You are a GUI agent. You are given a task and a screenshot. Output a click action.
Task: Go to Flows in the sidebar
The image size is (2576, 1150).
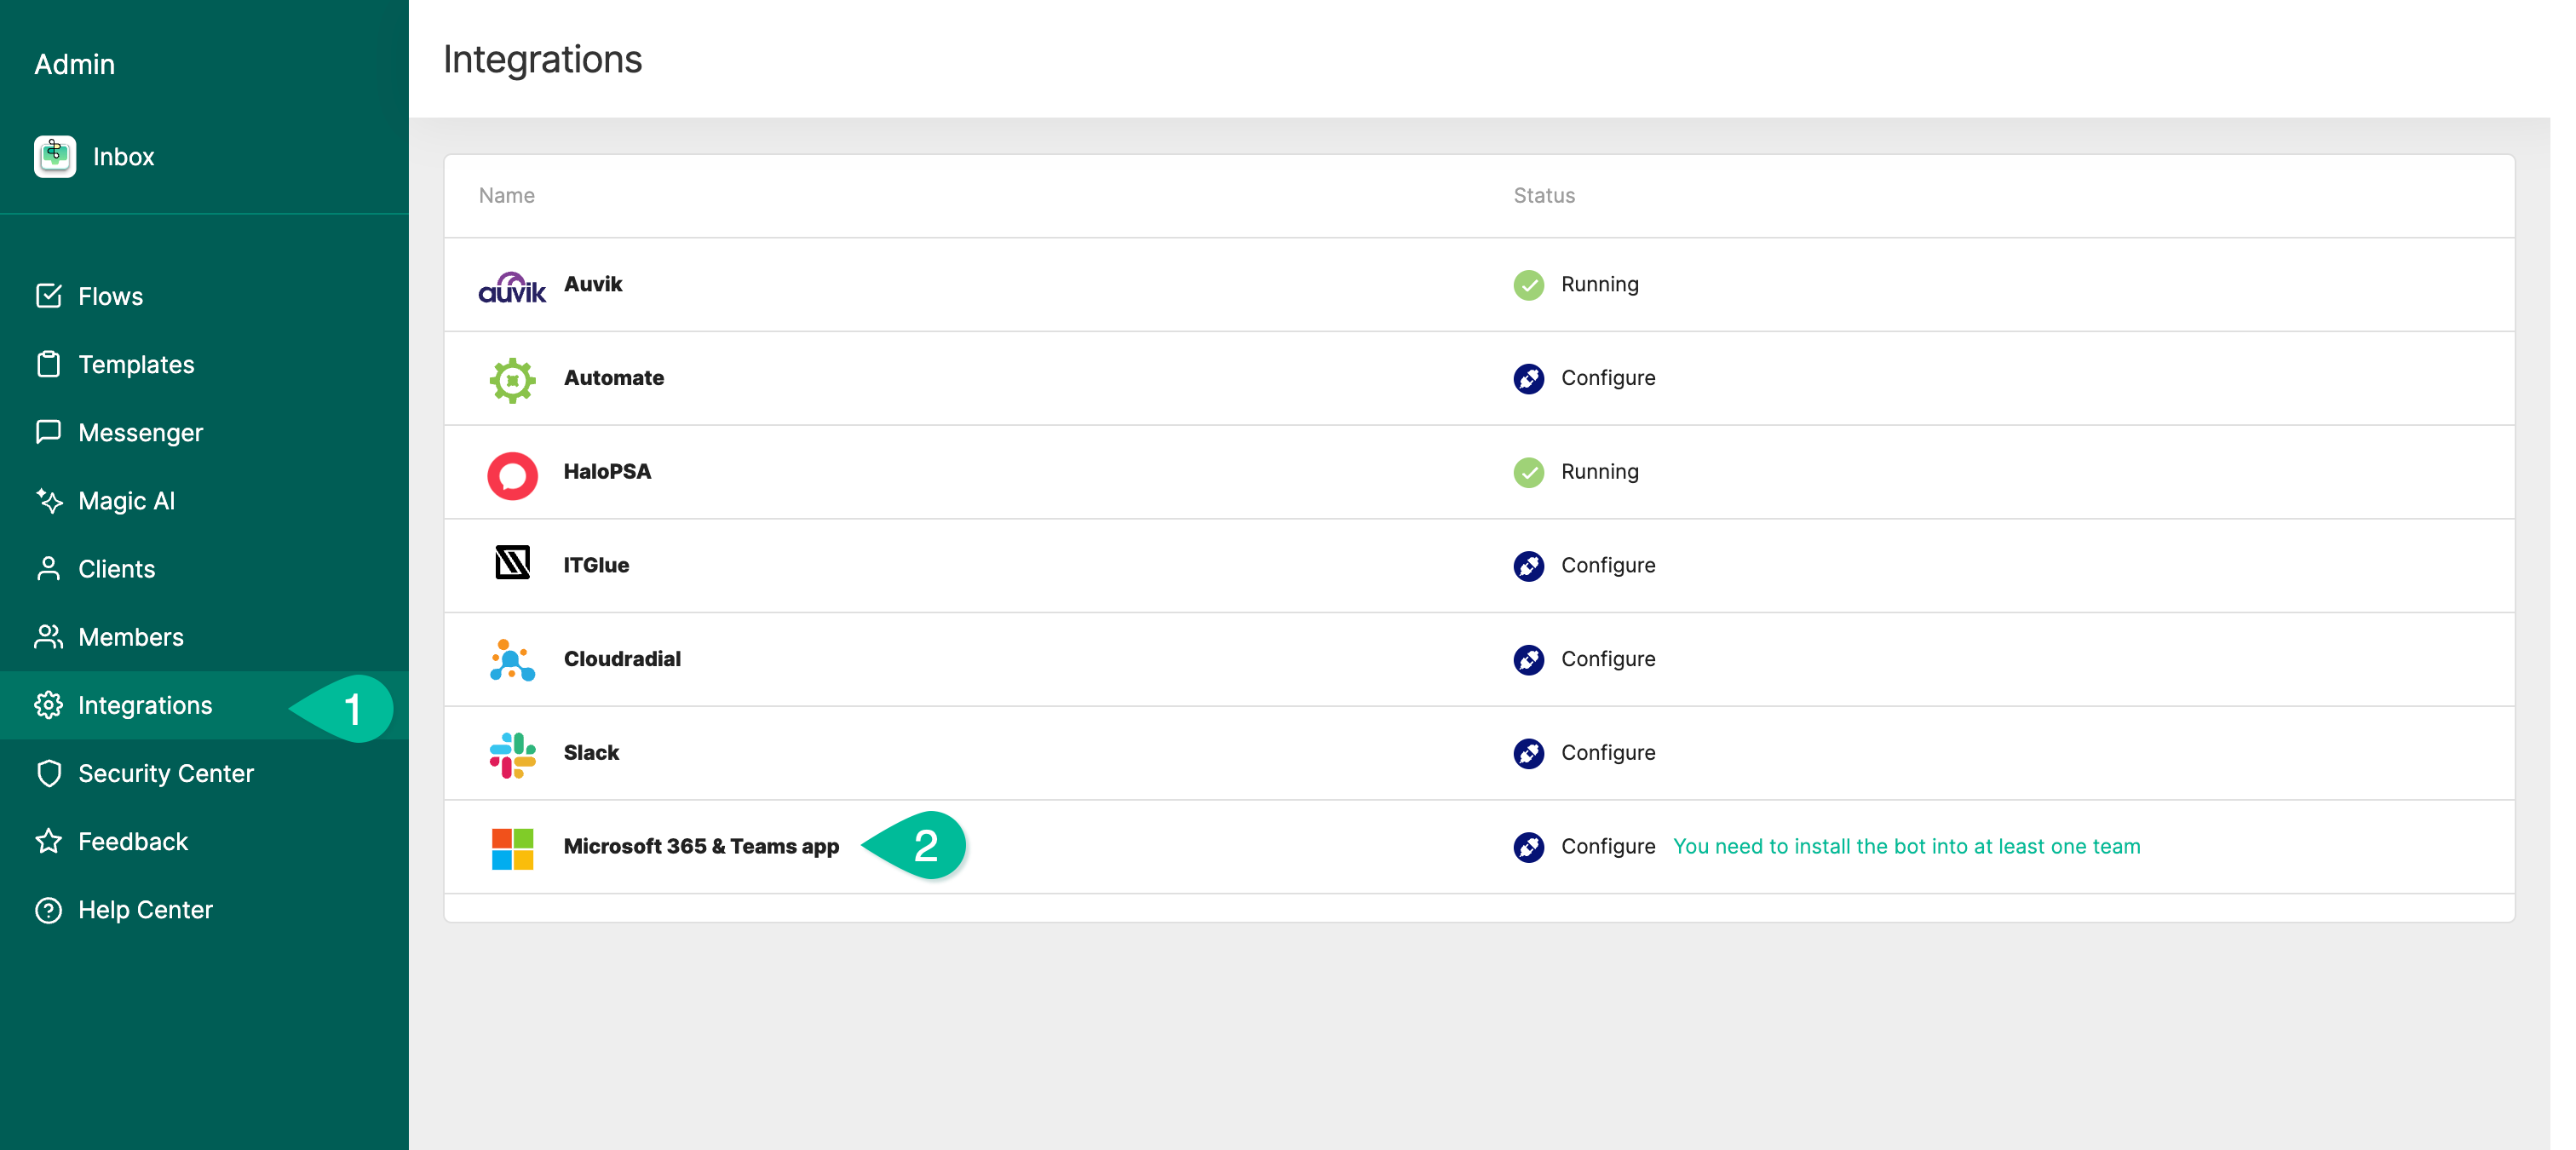[110, 296]
